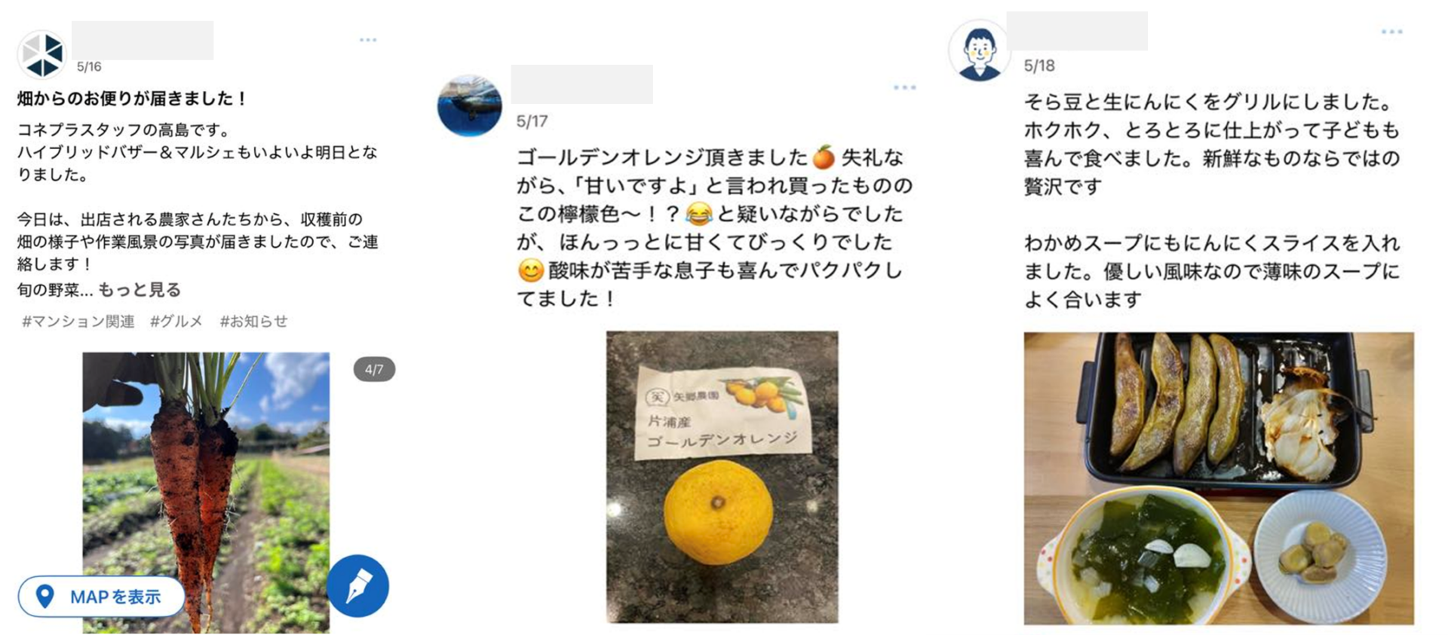Screen dimensions: 1448x635
Task: Open the ゴールデンオレンジ頂きました post text
Action: pos(714,228)
